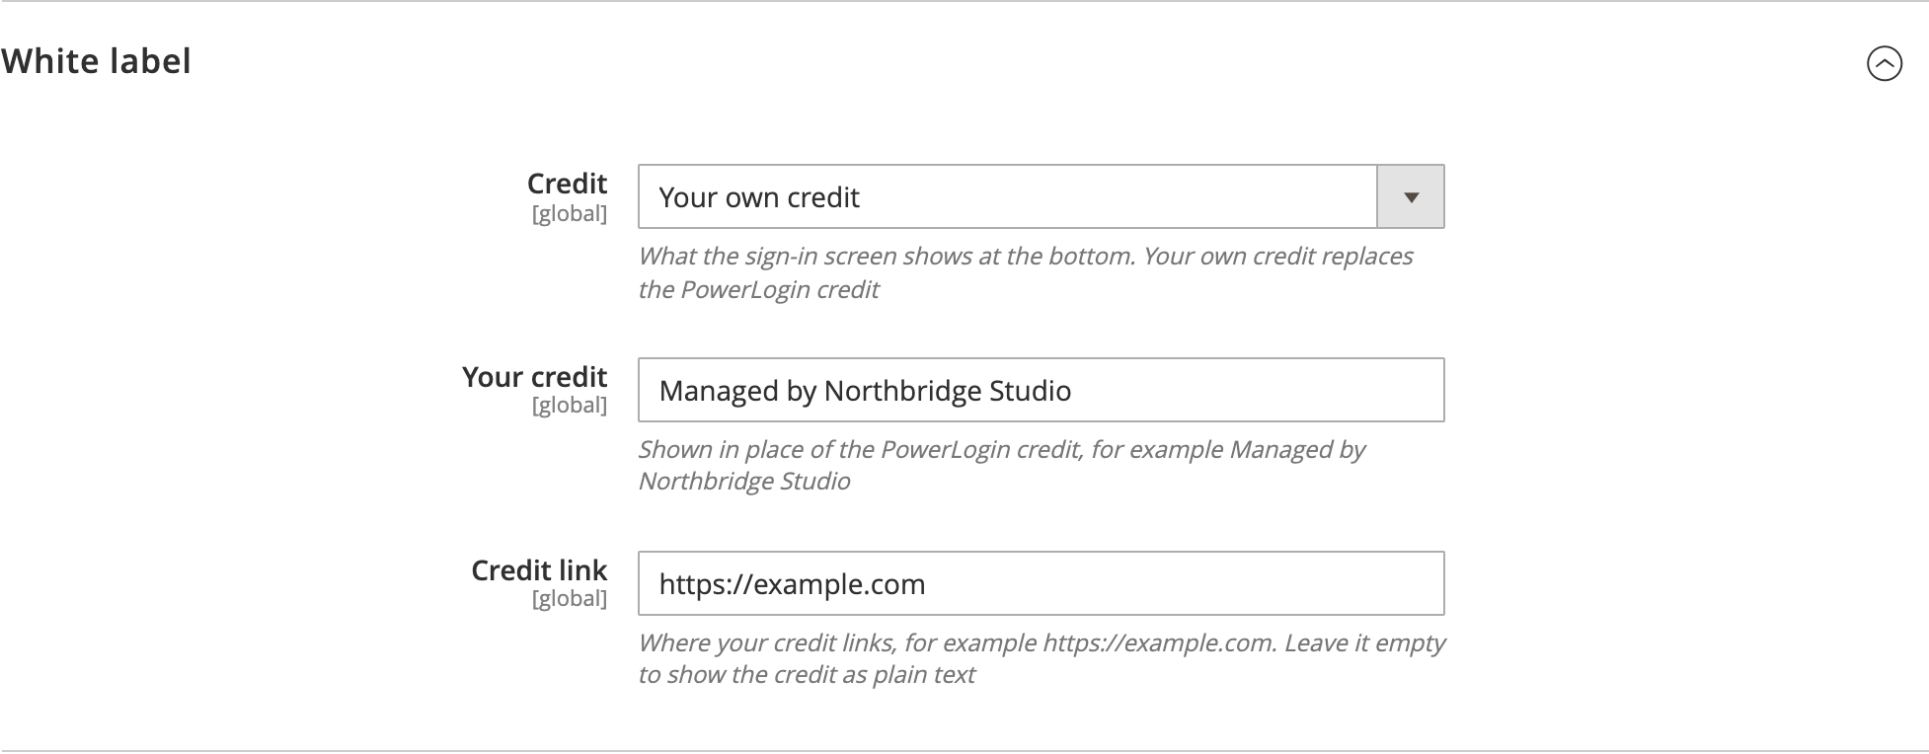Collapse the White label section
1929x754 pixels.
pos(1884,64)
